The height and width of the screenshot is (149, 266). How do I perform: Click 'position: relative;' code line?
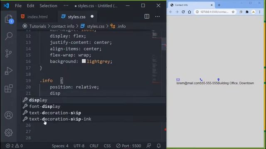(74, 87)
